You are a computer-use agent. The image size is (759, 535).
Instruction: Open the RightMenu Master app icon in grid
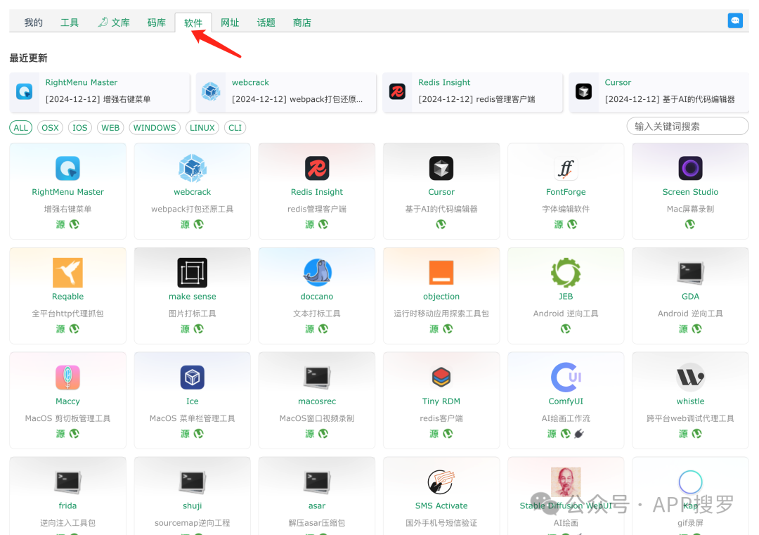point(67,169)
